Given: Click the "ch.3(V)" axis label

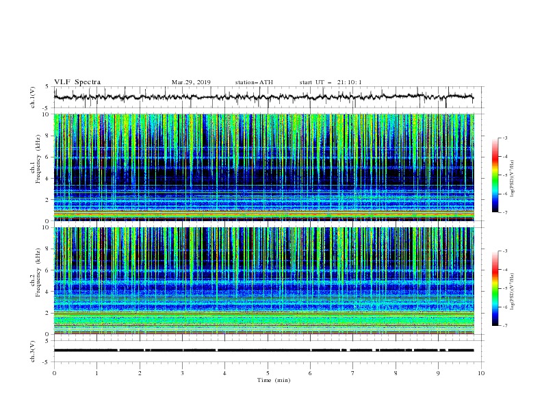Looking at the screenshot, I should (x=33, y=351).
